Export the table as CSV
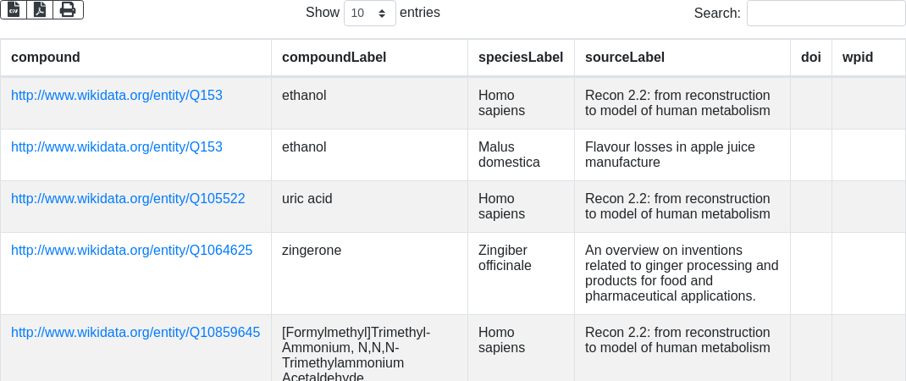Image resolution: width=906 pixels, height=381 pixels. click(14, 9)
